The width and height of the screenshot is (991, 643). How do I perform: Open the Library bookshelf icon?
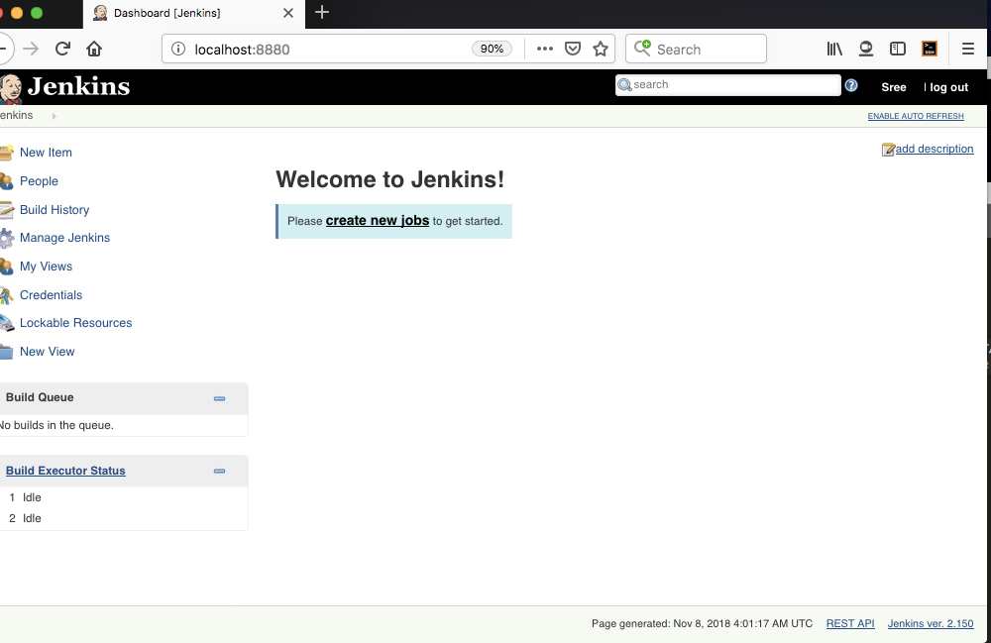pyautogui.click(x=834, y=49)
